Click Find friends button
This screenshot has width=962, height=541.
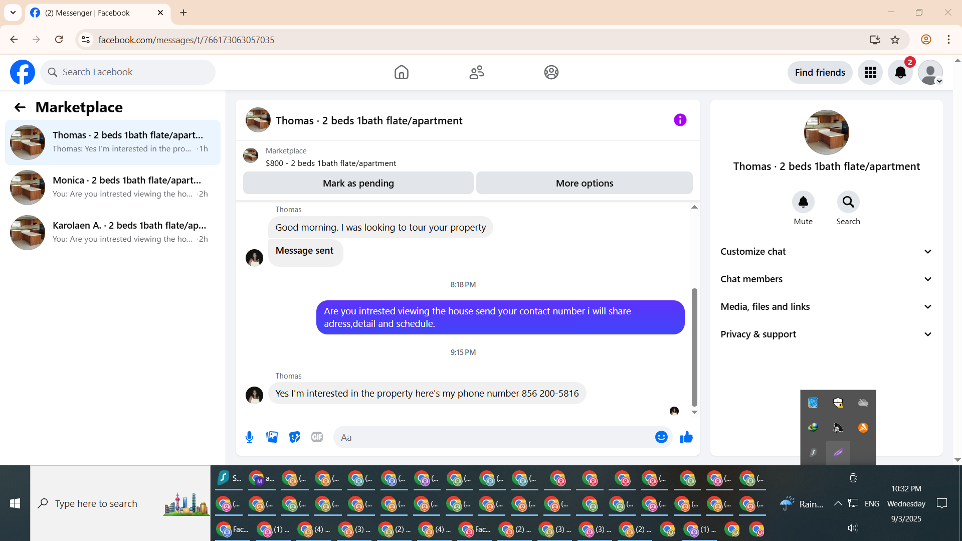(x=820, y=72)
